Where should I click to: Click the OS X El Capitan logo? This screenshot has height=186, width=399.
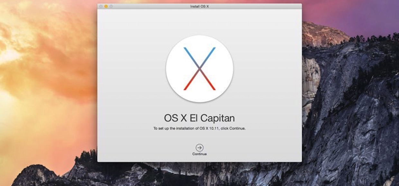[x=199, y=69]
